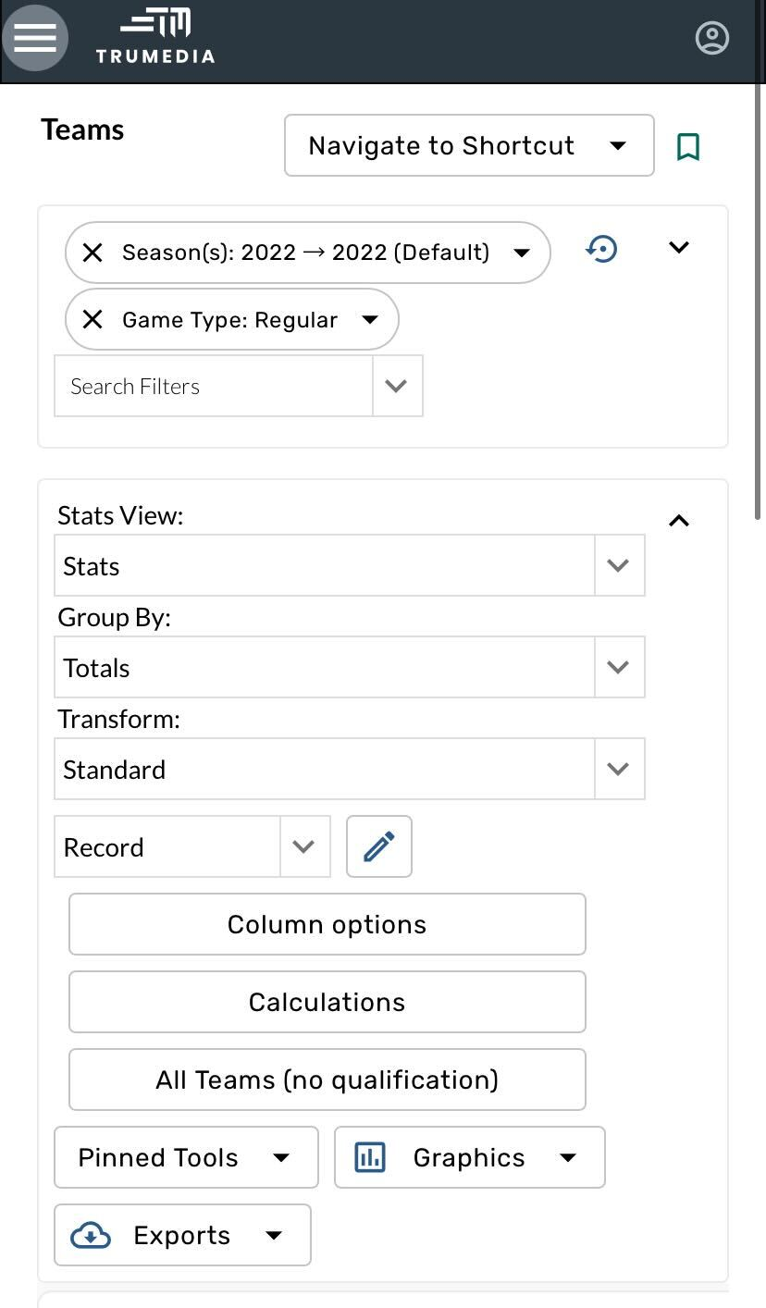
Task: Focus the Search Filters input field
Action: coord(214,386)
